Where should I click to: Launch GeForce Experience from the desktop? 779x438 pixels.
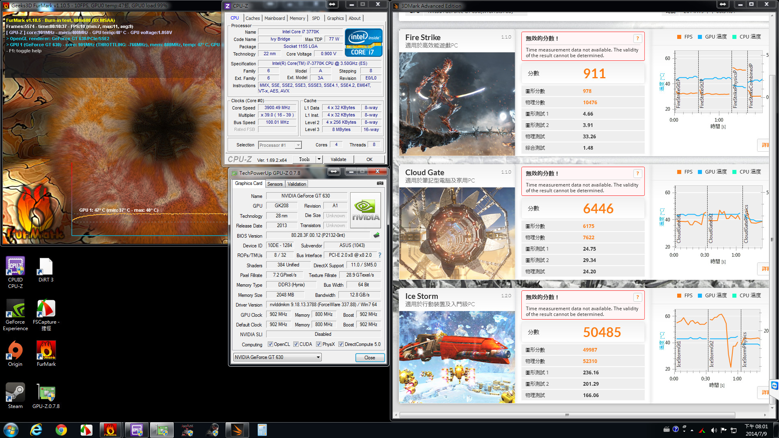tap(15, 315)
